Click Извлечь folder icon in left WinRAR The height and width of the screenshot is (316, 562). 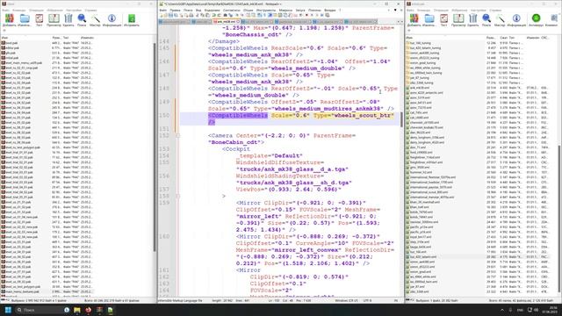coord(25,20)
